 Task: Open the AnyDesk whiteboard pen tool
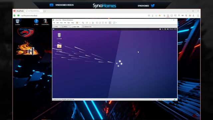(193, 16)
